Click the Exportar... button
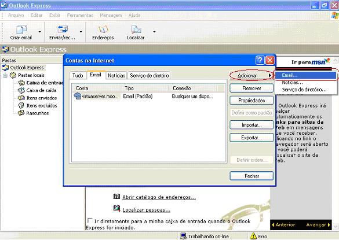This screenshot has width=339, height=240. pos(251,138)
